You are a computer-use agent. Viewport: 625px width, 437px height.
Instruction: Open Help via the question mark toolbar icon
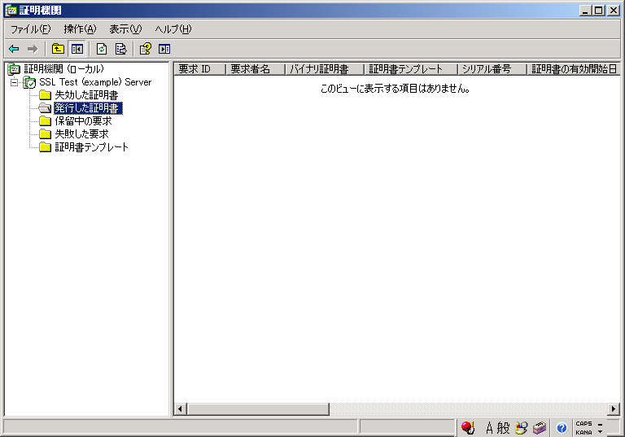click(145, 49)
